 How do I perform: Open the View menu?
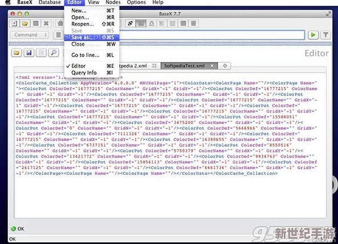pos(94,2)
